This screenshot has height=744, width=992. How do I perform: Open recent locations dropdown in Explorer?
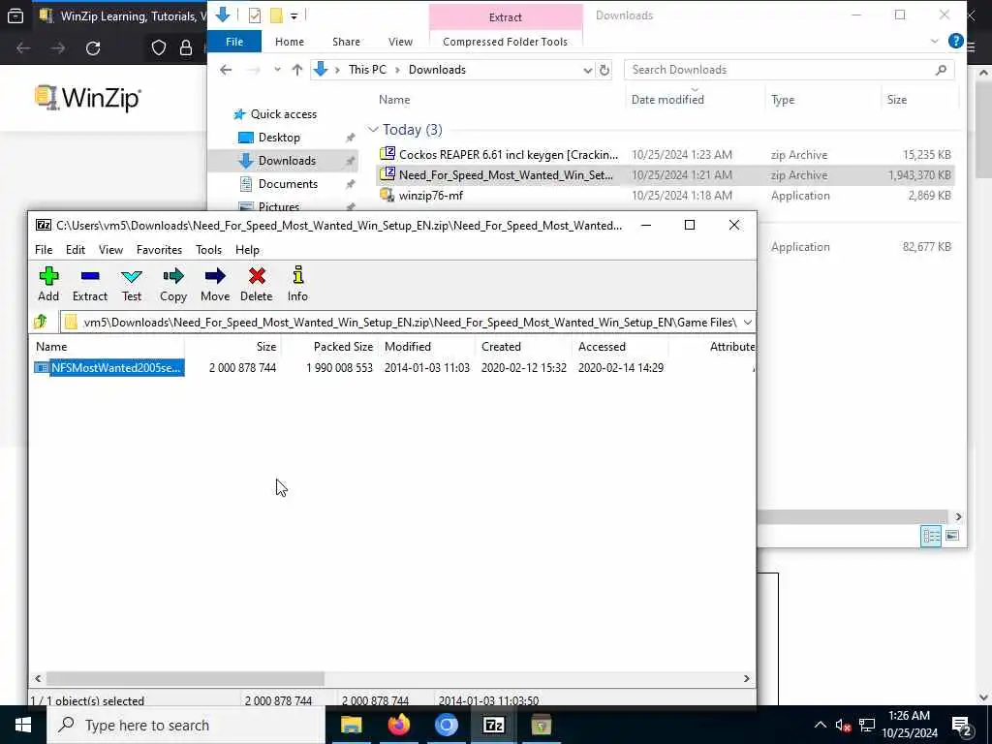pos(277,70)
